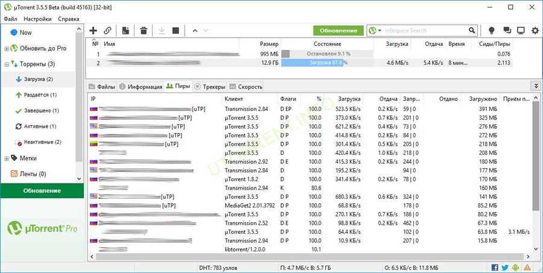Screen dimensions: 543x273
Task: Expand the Метки tree node
Action: pos(7,158)
